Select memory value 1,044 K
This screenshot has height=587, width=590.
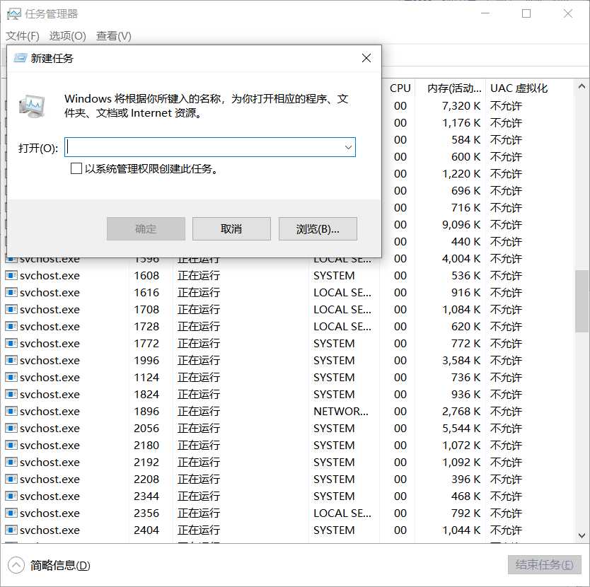pos(461,530)
